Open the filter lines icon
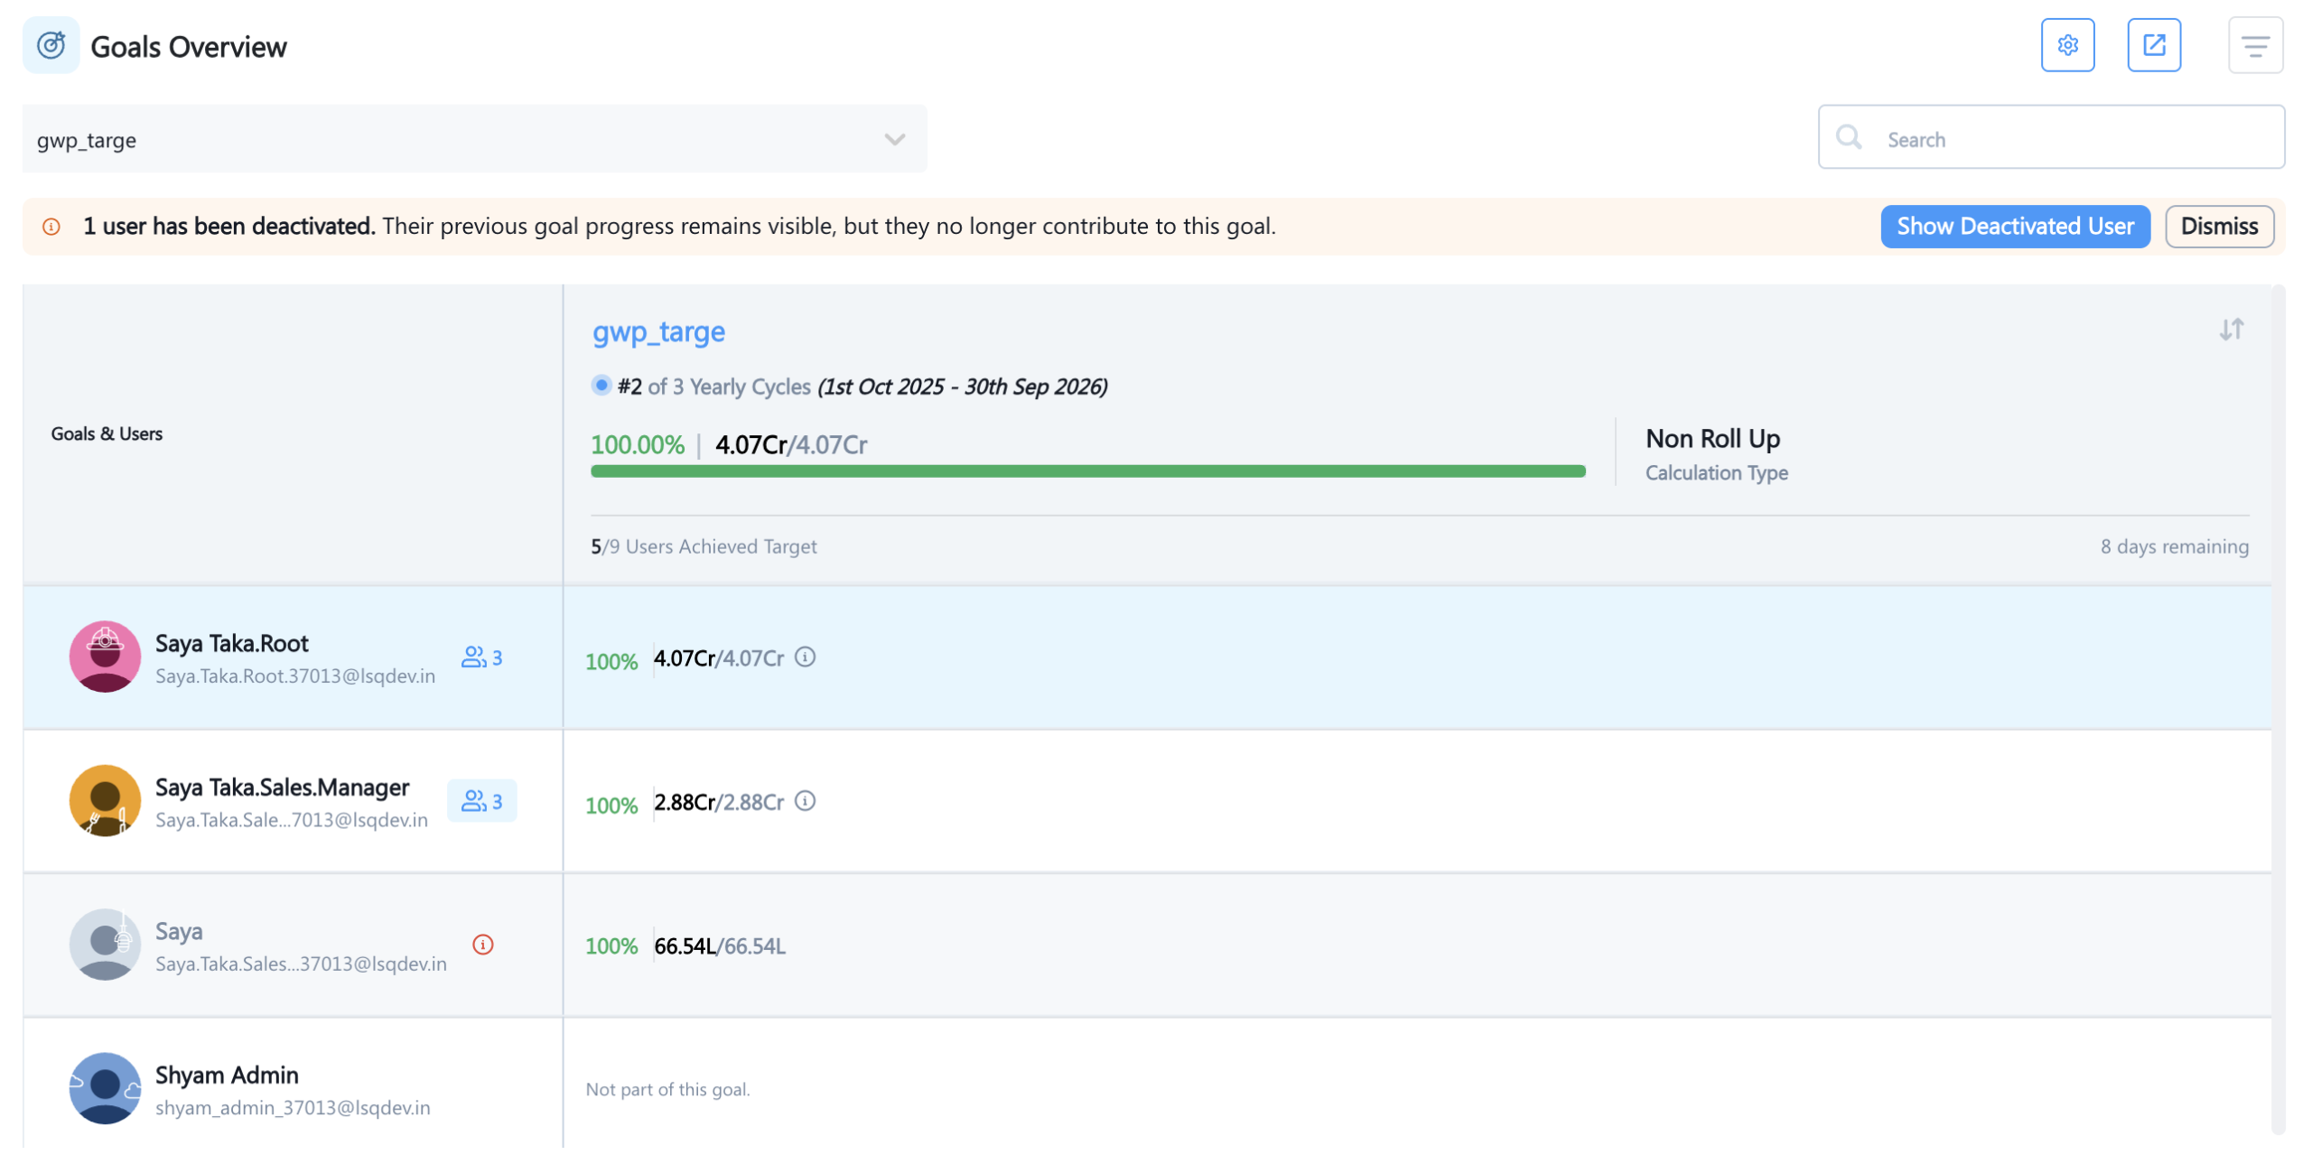2312x1164 pixels. (x=2254, y=45)
